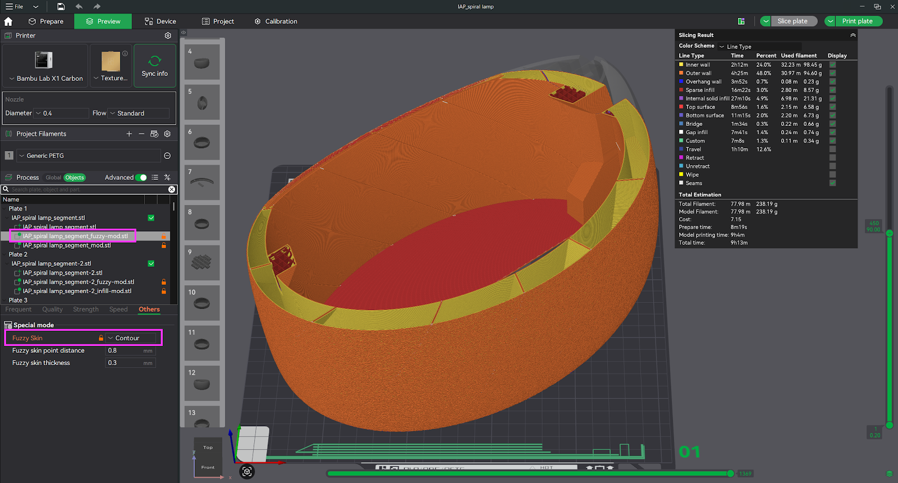Screen dimensions: 898x483
Task: Click the AMS sync icon in Project Filaments
Action: pos(154,134)
